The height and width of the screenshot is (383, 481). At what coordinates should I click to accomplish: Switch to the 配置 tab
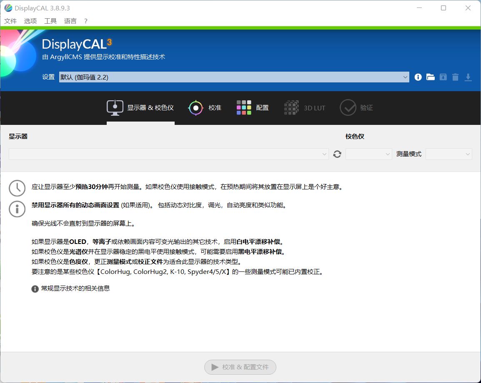(253, 108)
